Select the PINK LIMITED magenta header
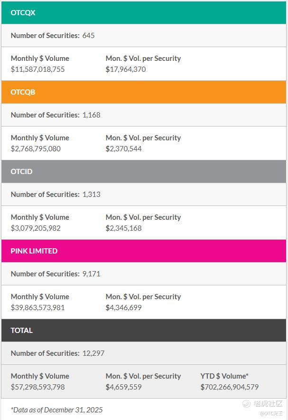Viewport: 288px width, 420px height. pyautogui.click(x=144, y=251)
